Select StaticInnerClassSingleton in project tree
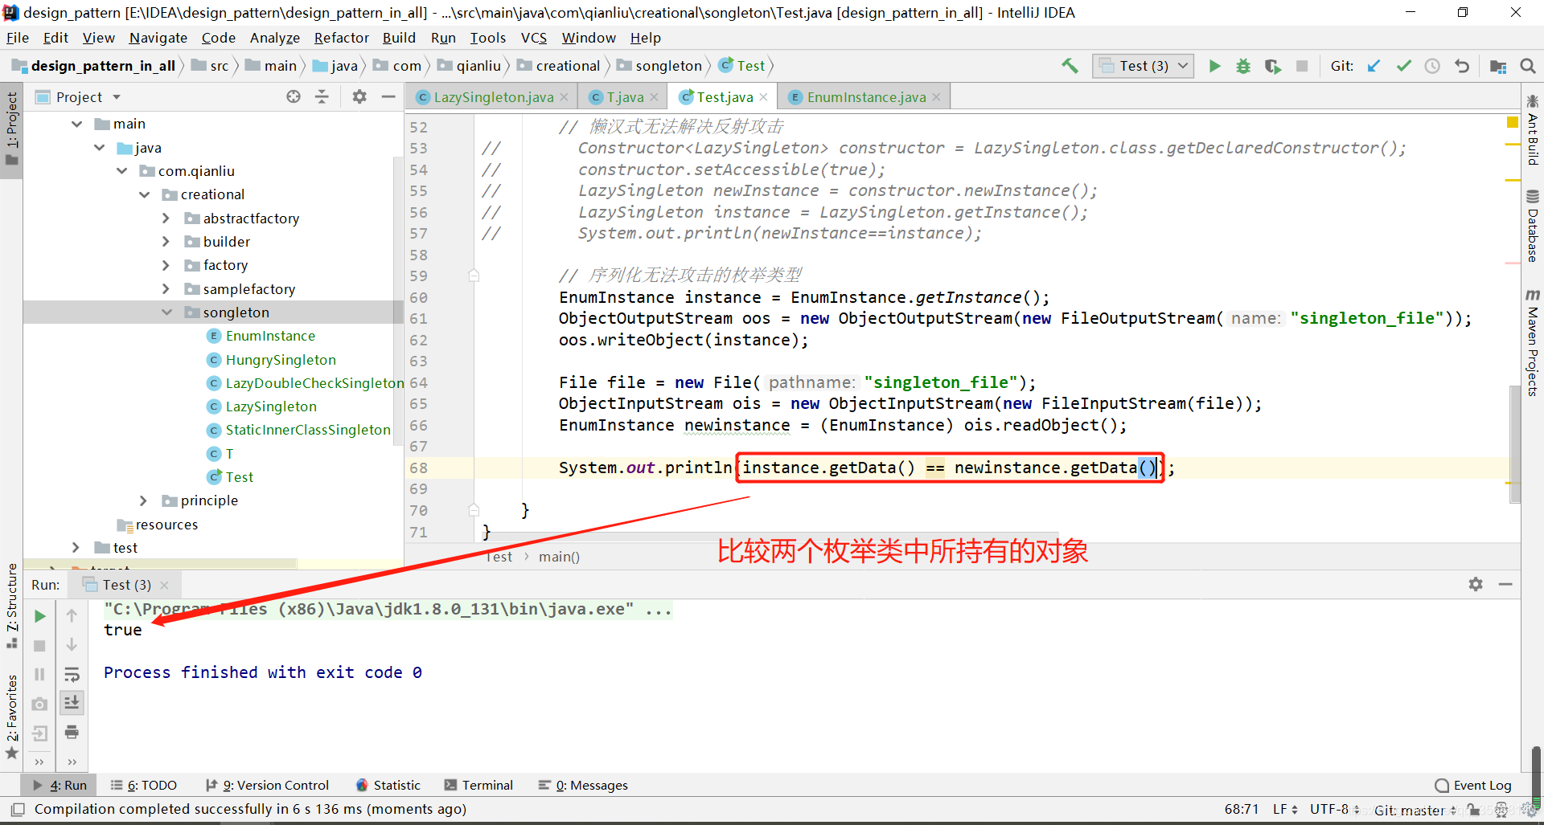This screenshot has height=825, width=1544. point(308,430)
